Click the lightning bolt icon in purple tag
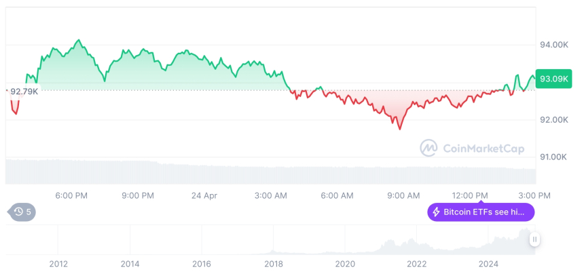This screenshot has width=584, height=272. [x=437, y=212]
